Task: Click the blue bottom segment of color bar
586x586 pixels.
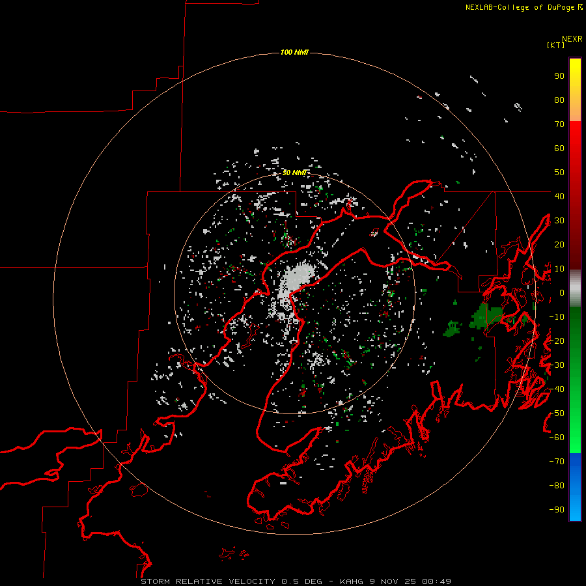Action: [x=575, y=487]
